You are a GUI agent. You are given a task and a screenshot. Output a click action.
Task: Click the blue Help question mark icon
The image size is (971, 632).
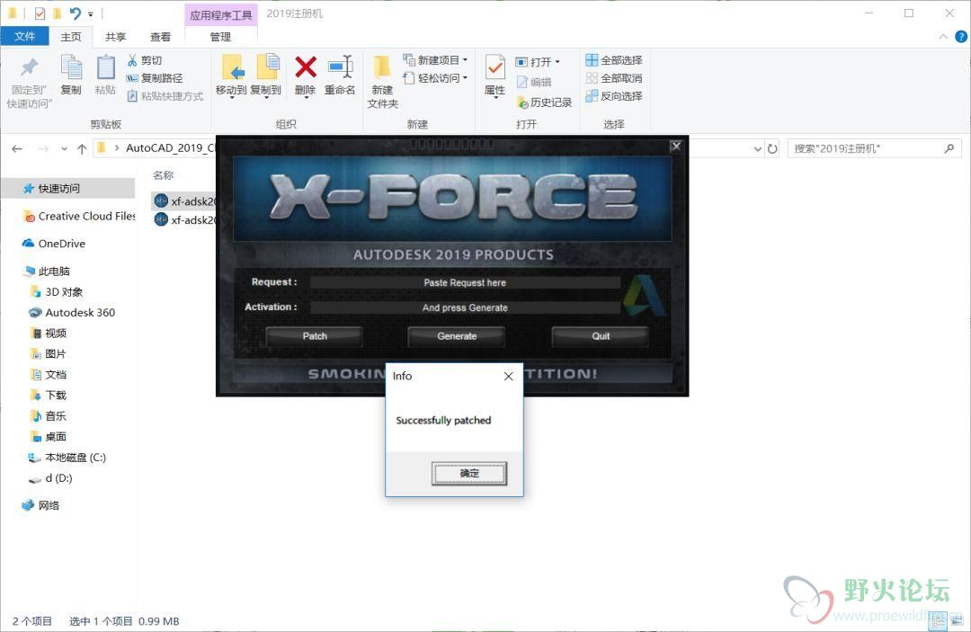pyautogui.click(x=961, y=37)
